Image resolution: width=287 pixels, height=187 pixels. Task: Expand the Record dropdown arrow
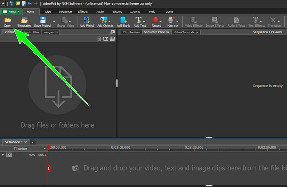click(x=161, y=22)
